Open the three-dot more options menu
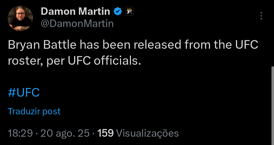This screenshot has width=274, height=145. pos(261,16)
